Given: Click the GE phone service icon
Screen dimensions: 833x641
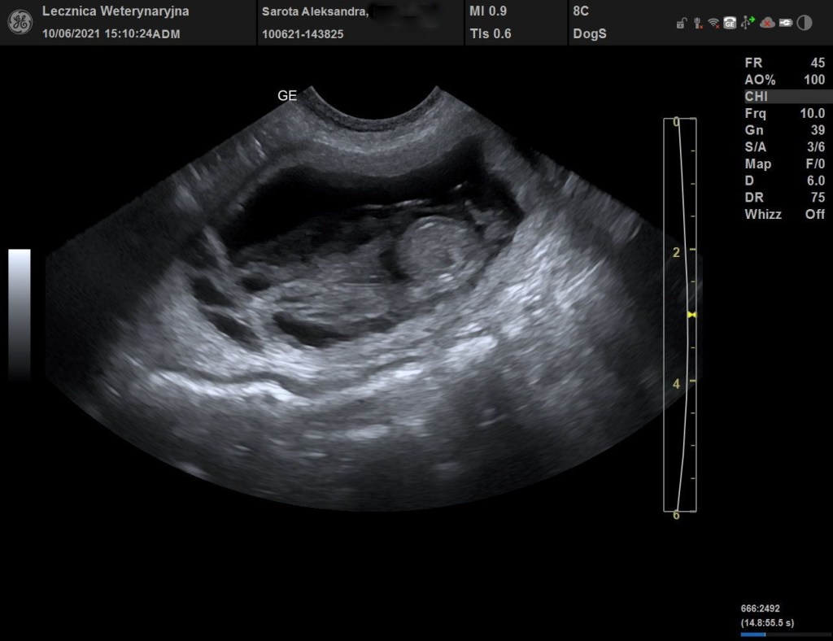Looking at the screenshot, I should (730, 24).
